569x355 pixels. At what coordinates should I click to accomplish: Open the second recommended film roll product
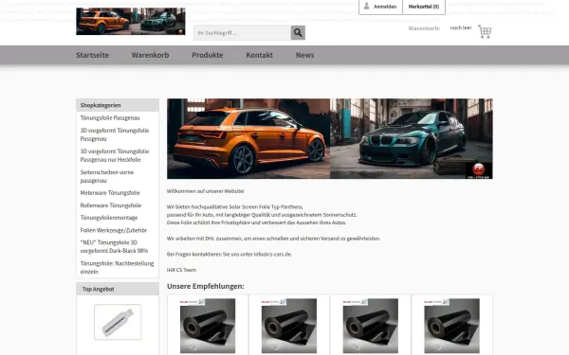pos(289,326)
